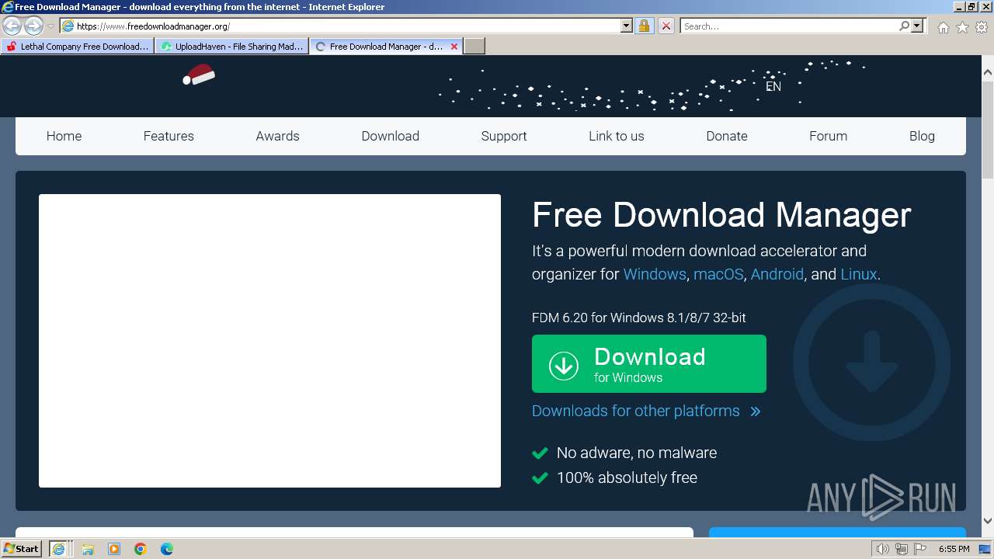Stop loading with the red X button
The width and height of the screenshot is (994, 559).
click(x=666, y=26)
